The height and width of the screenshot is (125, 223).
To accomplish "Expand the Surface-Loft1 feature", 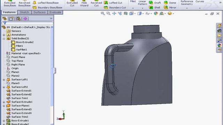I will (4, 80).
